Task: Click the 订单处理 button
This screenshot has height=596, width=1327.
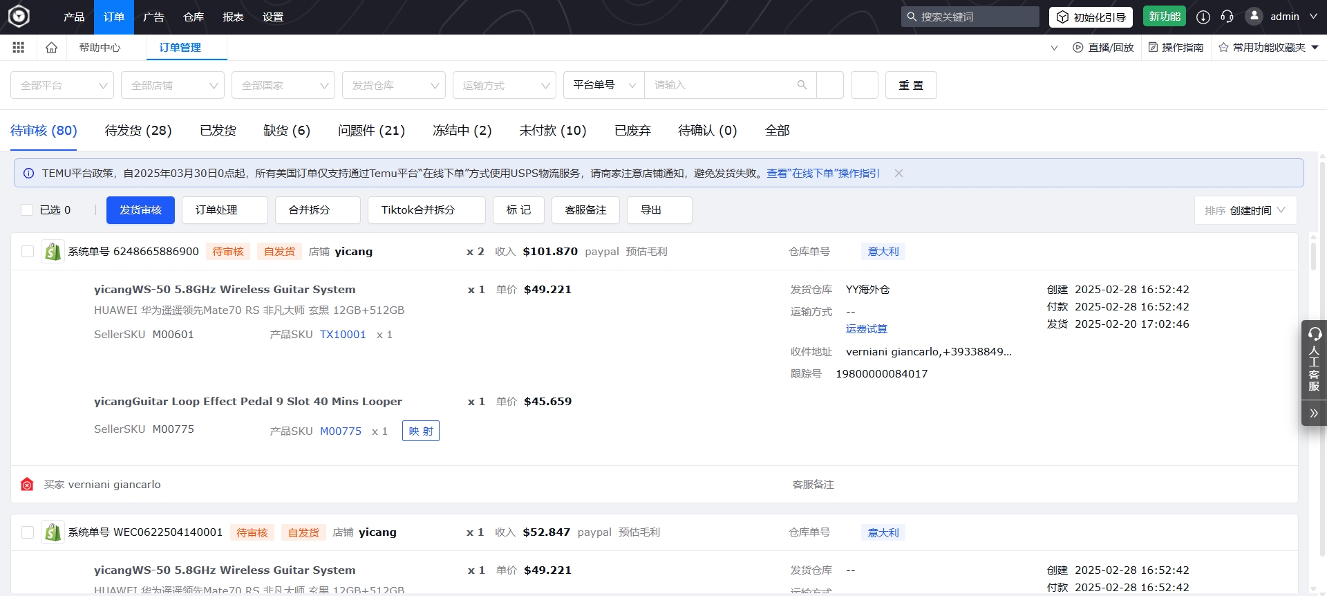Action: [x=225, y=210]
